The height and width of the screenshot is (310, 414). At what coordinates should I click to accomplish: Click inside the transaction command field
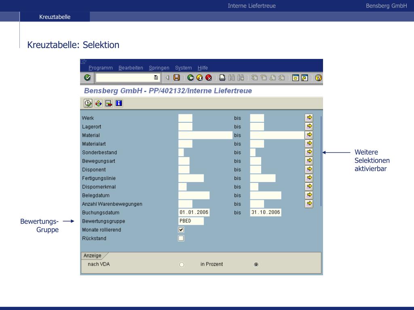125,77
